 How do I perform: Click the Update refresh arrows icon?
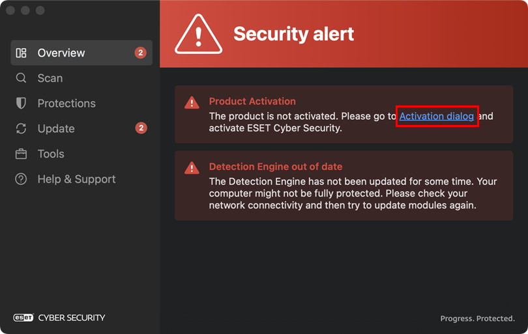[21, 129]
